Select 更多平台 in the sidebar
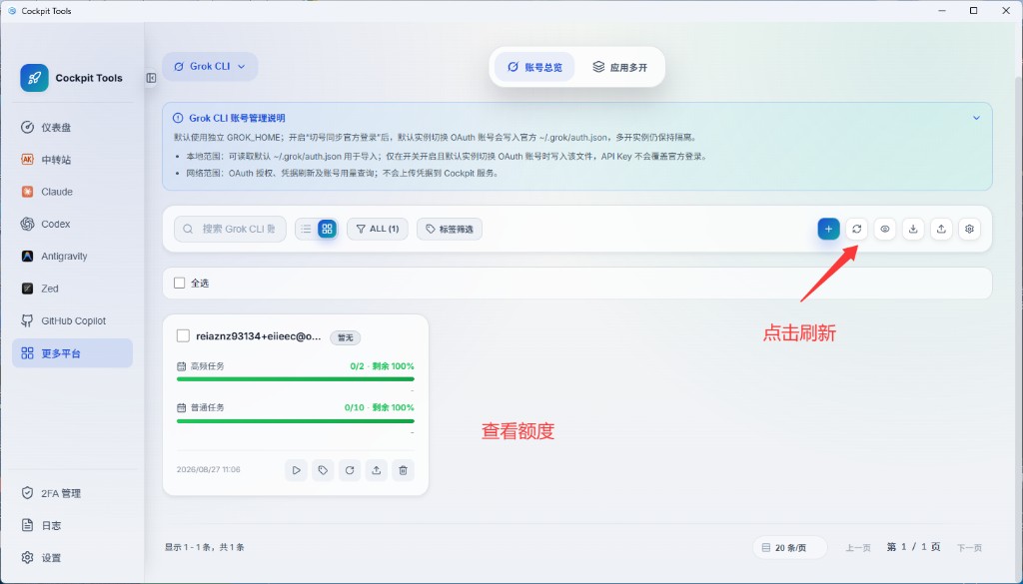 [x=72, y=353]
